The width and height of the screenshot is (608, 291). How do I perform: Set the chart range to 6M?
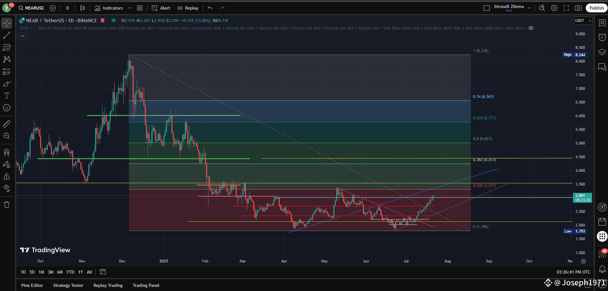click(60, 272)
